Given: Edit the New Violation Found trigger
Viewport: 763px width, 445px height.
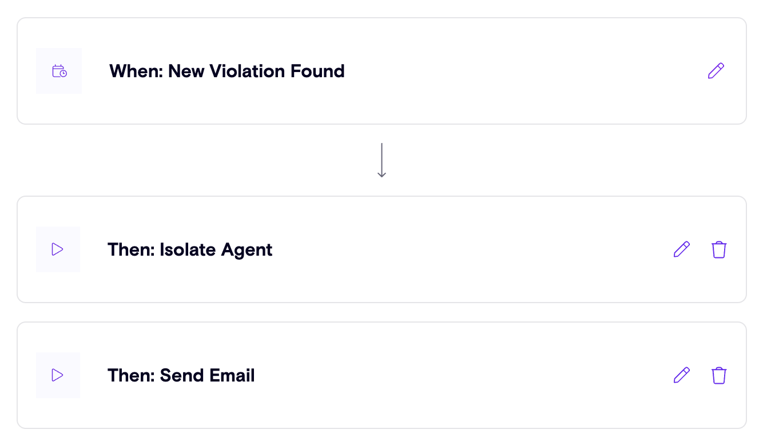Looking at the screenshot, I should tap(716, 71).
